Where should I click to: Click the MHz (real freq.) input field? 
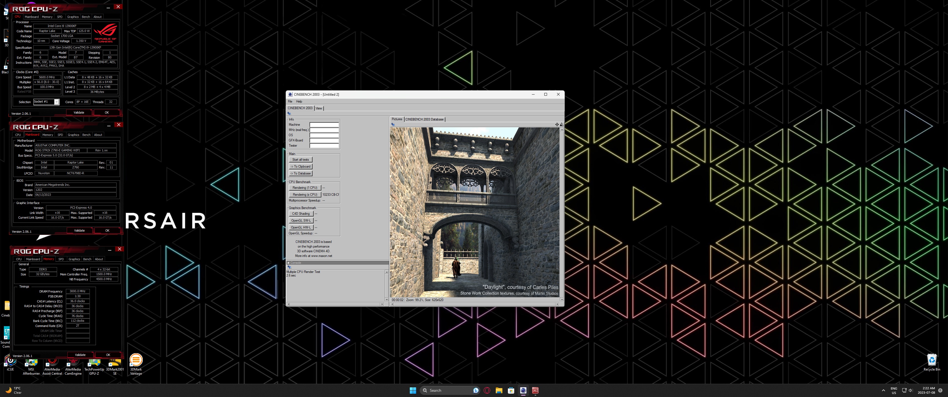[x=324, y=130]
